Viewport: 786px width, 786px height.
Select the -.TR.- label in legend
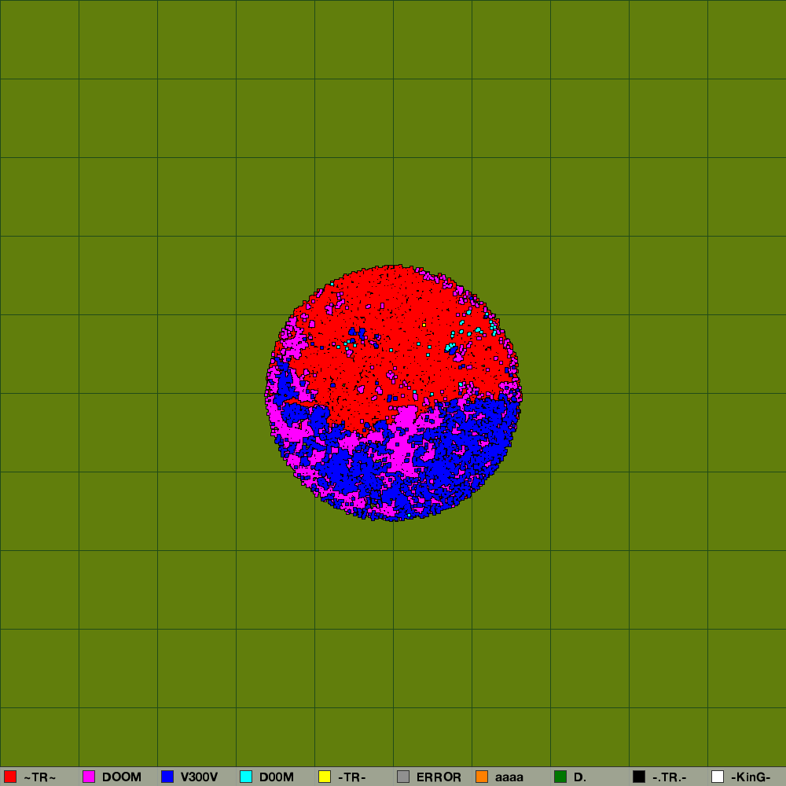669,777
